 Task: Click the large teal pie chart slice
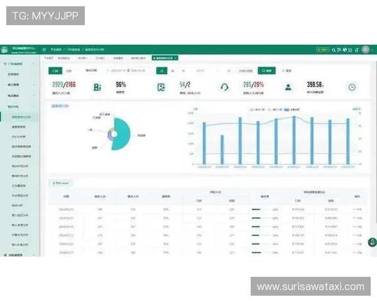(122, 135)
